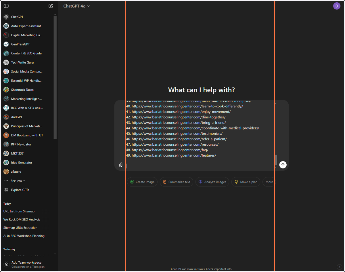The image size is (345, 272).
Task: Open the BCC Web & SEO Assi... icon
Action: tap(6, 108)
